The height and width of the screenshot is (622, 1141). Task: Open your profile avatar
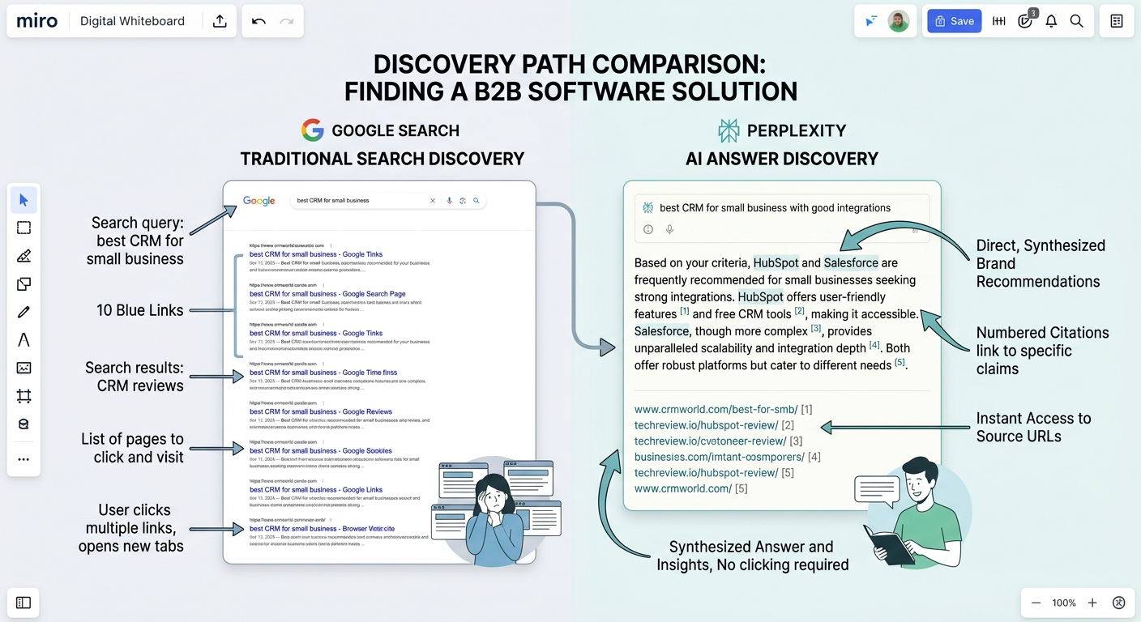click(x=898, y=21)
